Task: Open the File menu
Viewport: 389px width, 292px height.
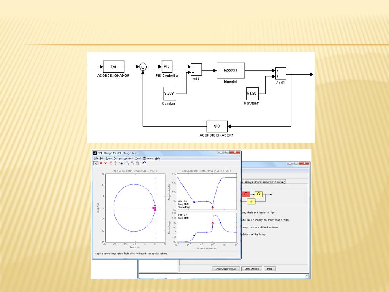Action: click(96, 159)
